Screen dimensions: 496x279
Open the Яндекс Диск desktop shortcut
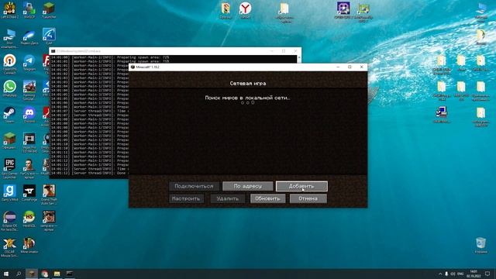[x=29, y=36]
